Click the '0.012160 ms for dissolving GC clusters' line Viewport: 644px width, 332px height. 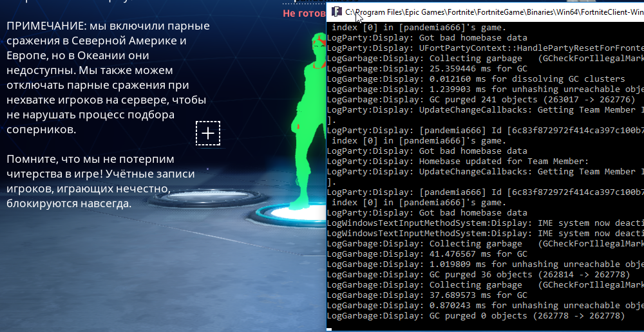point(476,78)
